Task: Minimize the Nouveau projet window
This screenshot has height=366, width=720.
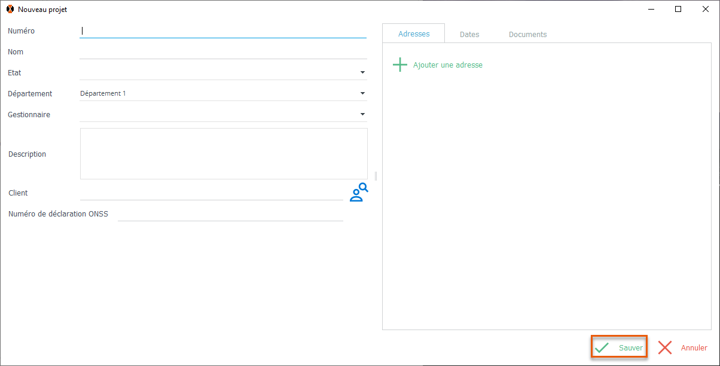Action: coord(651,9)
